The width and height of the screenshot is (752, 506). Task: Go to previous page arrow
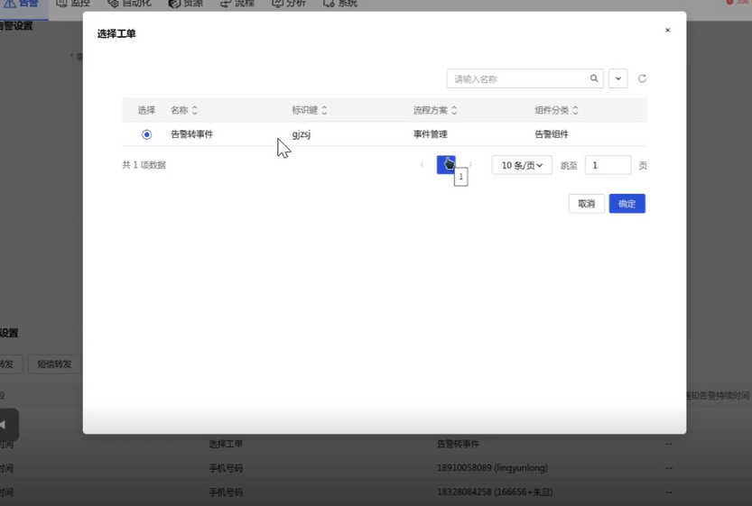[x=422, y=165]
